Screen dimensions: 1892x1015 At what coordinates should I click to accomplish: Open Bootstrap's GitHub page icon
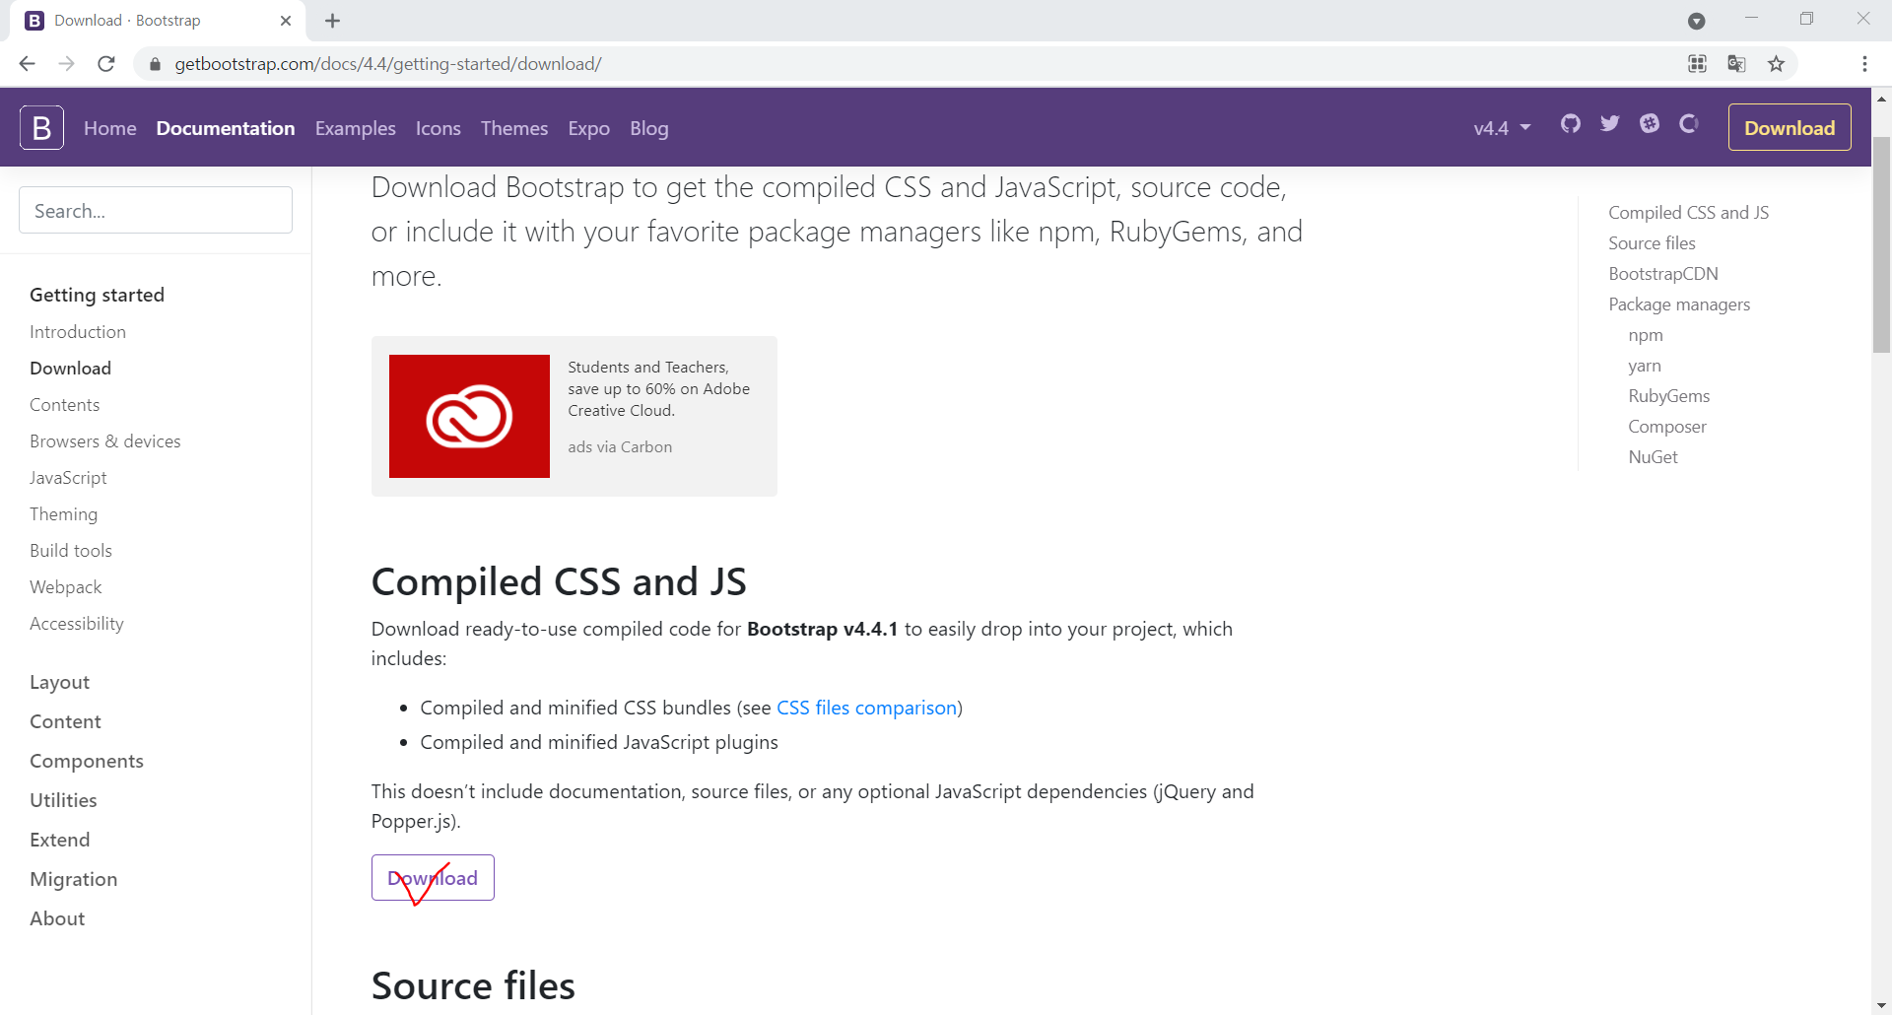click(1571, 123)
